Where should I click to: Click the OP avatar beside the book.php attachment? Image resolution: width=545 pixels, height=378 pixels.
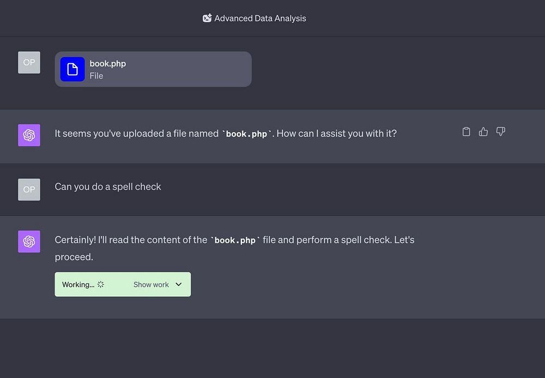(29, 63)
